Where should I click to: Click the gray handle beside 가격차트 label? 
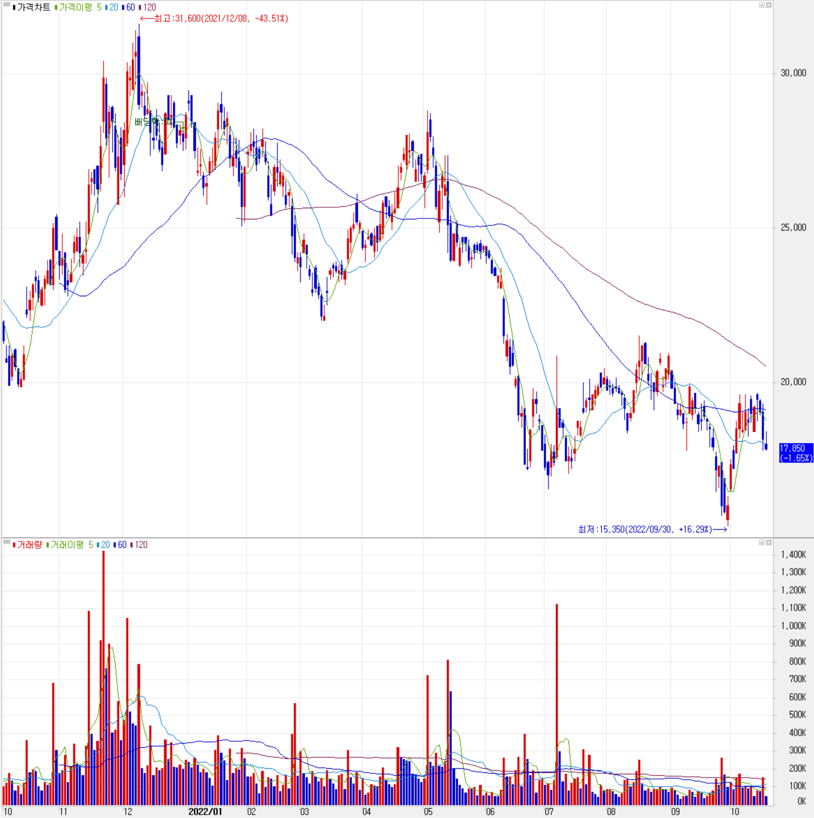(7, 5)
